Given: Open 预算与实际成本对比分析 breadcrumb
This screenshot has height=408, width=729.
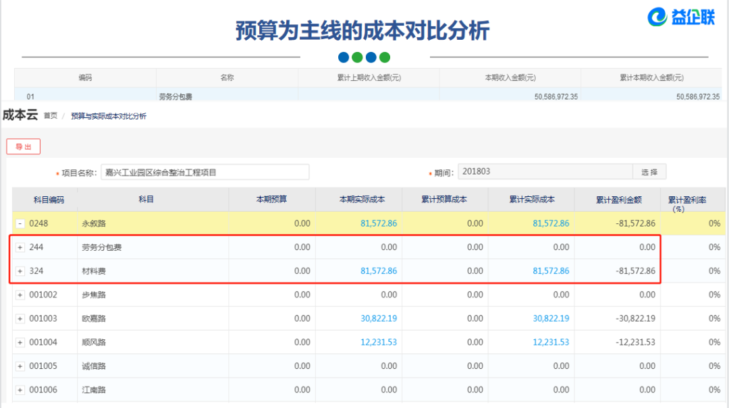Looking at the screenshot, I should click(108, 116).
